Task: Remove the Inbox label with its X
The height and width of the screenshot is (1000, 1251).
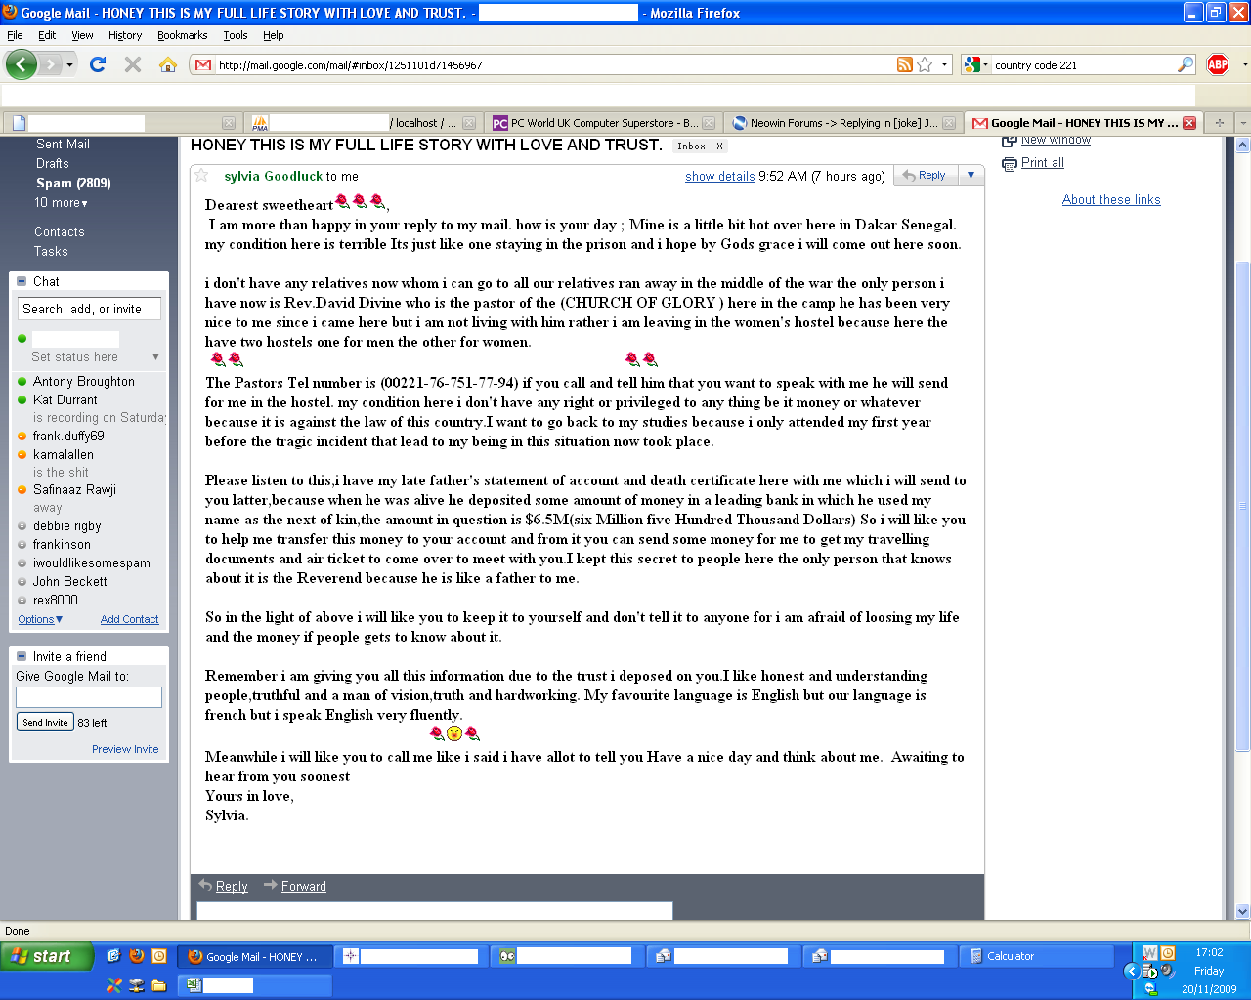Action: [x=719, y=146]
